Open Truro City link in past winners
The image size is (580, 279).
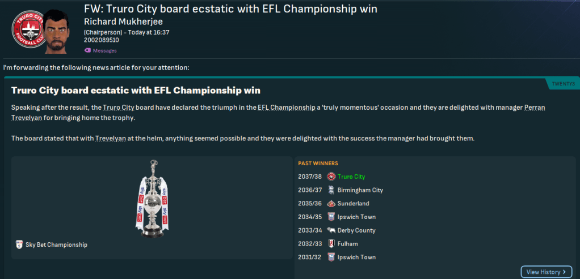pos(351,177)
